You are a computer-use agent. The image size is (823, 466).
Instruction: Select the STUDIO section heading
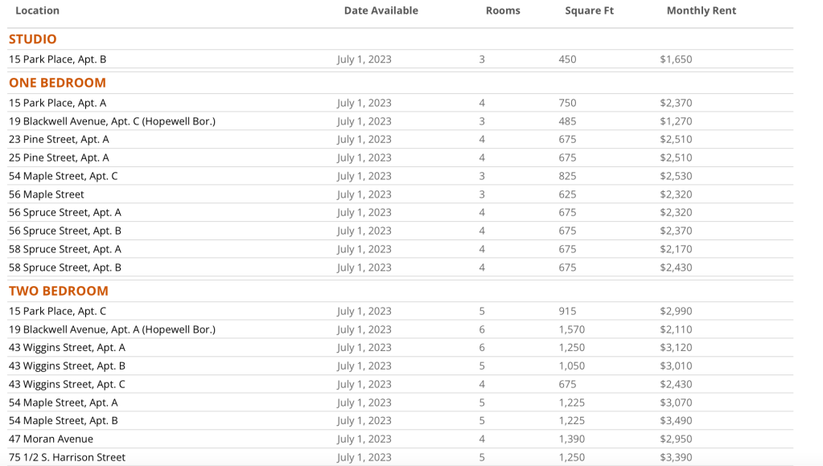click(x=33, y=39)
